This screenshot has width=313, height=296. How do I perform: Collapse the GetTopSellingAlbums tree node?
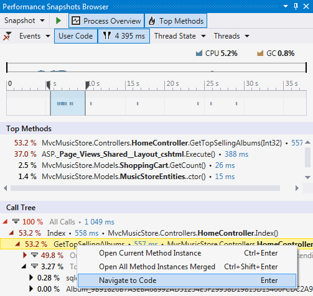[17, 244]
